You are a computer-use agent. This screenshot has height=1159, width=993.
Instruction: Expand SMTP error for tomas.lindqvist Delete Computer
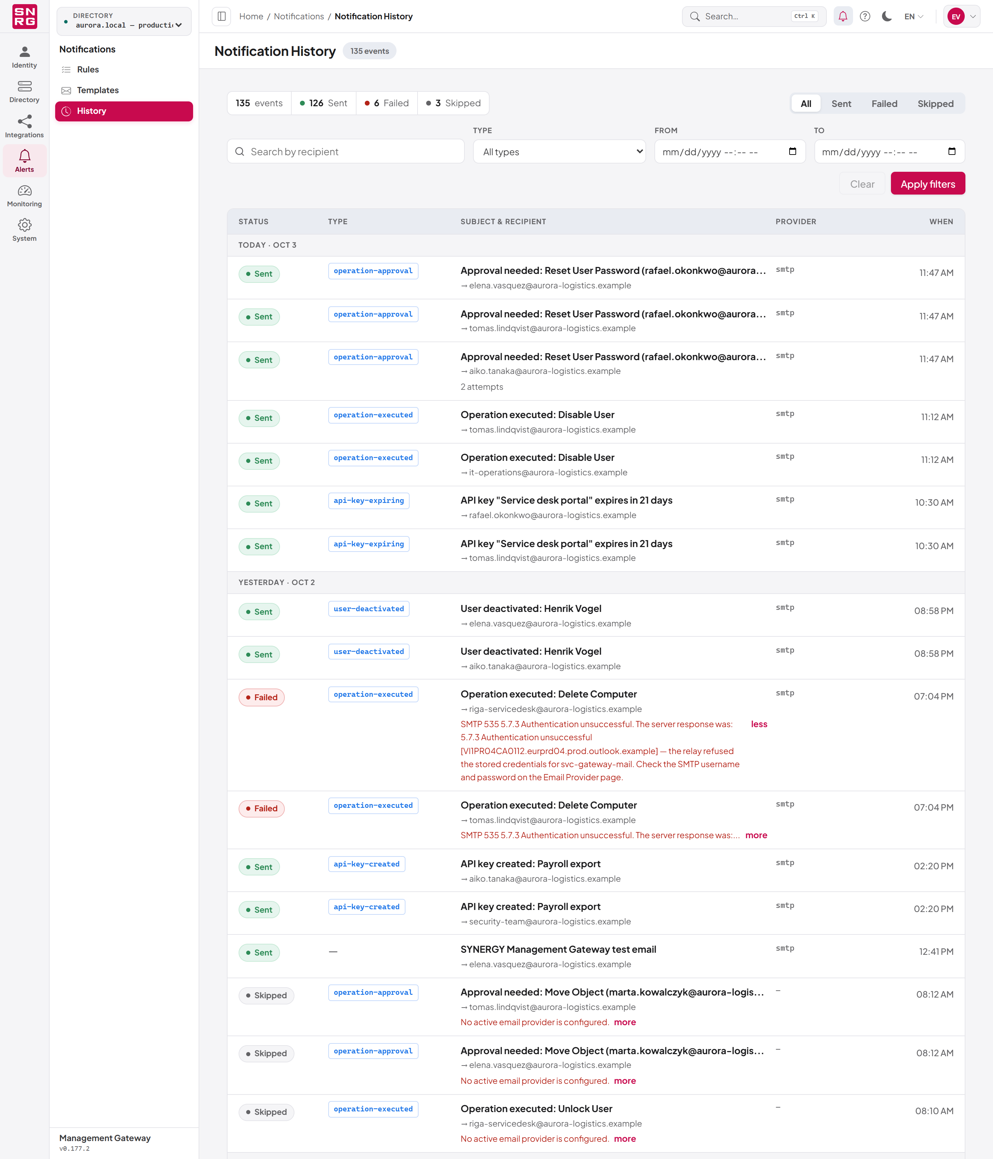756,835
